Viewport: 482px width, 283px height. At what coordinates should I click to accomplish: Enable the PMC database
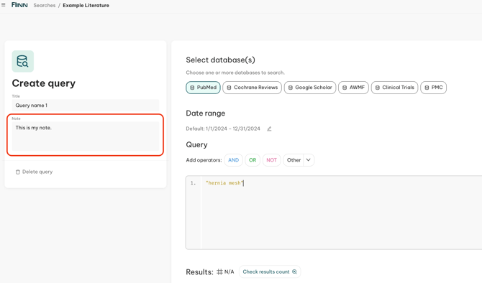coord(433,88)
